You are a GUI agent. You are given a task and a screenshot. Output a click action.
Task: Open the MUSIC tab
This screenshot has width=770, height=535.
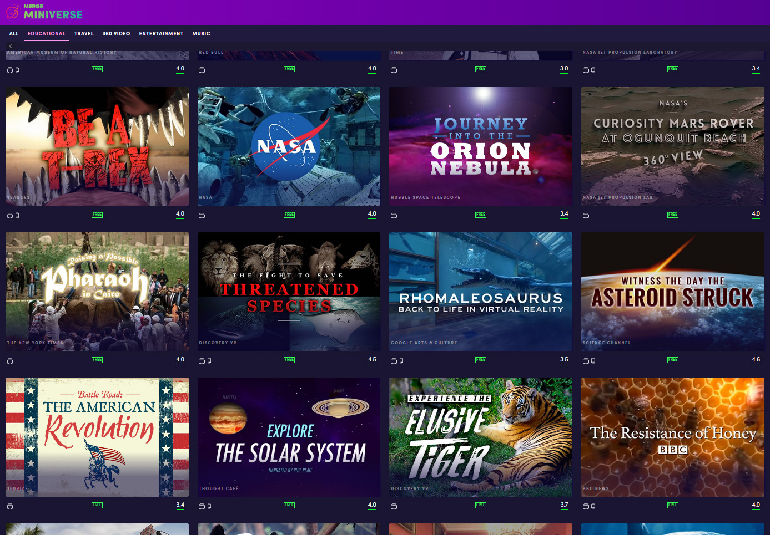tap(201, 34)
